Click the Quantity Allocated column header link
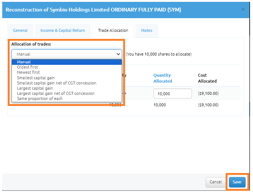 click(163, 78)
